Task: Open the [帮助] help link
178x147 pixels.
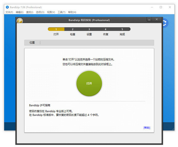Action: click(147, 128)
